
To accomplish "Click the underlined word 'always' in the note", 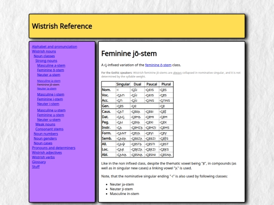I will [x=177, y=73].
